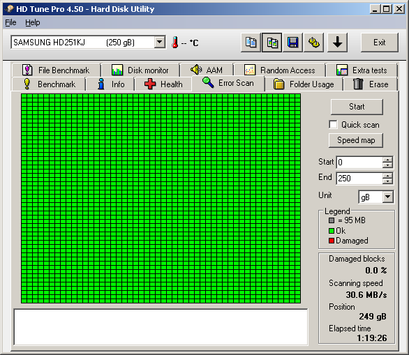
Task: Click inside the End value field
Action: [x=359, y=179]
